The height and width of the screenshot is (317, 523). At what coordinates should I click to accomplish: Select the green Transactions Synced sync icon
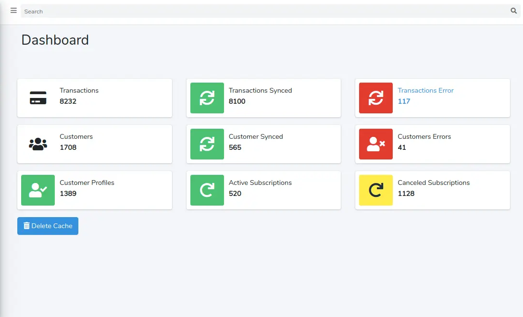click(x=207, y=98)
